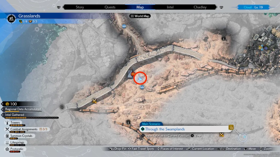280x157 pixels.
Task: Select the tower icon in northern cliffs
Action: click(x=223, y=38)
